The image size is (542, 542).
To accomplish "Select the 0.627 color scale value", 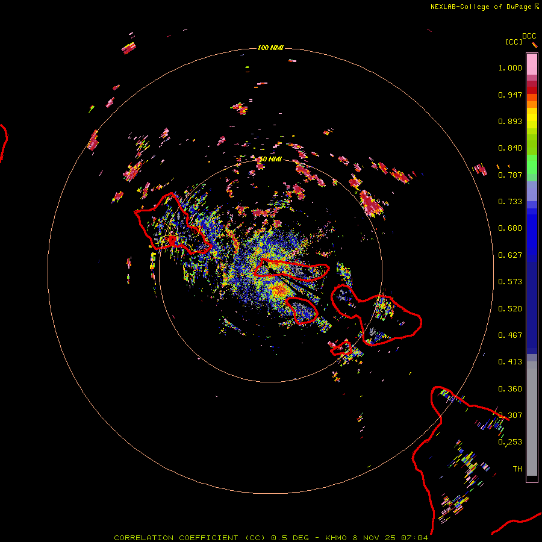I will click(510, 255).
